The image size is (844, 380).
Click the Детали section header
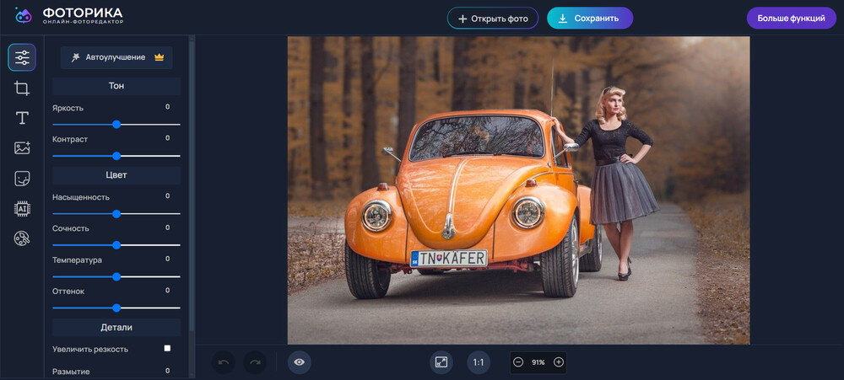click(x=116, y=327)
